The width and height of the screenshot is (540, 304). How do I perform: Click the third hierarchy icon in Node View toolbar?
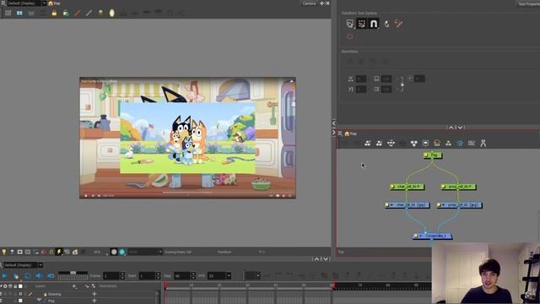click(x=391, y=143)
